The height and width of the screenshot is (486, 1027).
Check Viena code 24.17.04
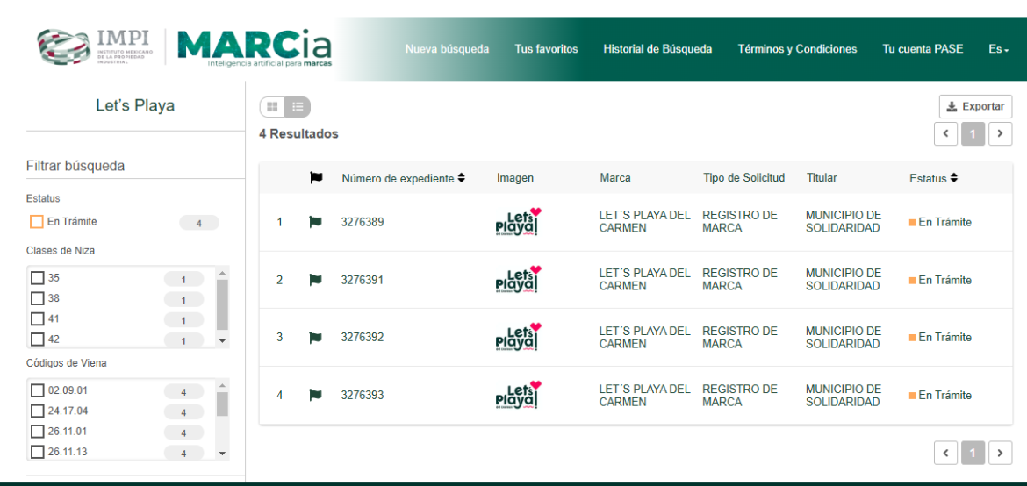38,411
